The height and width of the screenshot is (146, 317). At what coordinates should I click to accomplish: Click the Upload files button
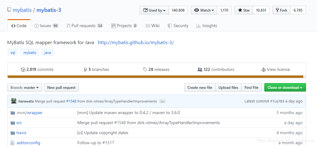coord(228,88)
